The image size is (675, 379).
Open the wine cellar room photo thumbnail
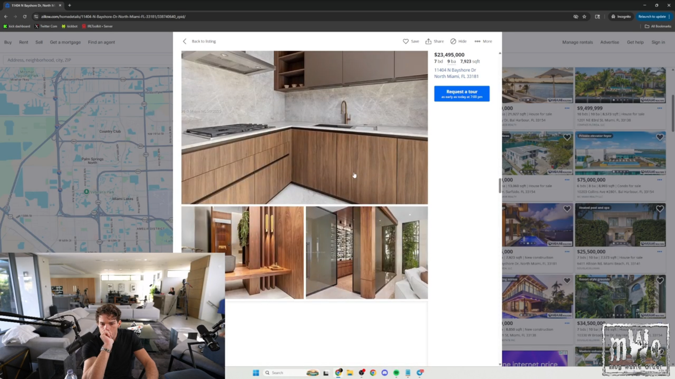366,253
